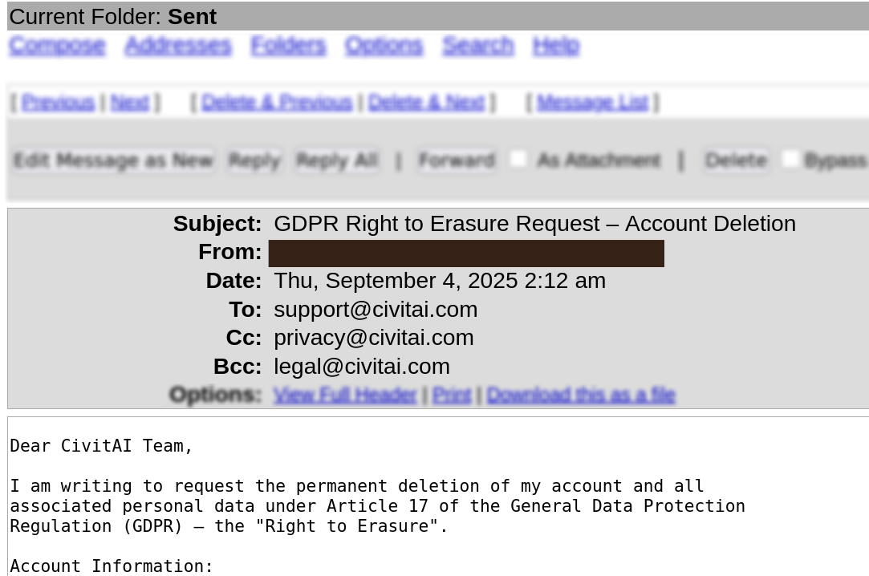Click Edit Message as New
Screen dimensions: 869x576
click(113, 160)
